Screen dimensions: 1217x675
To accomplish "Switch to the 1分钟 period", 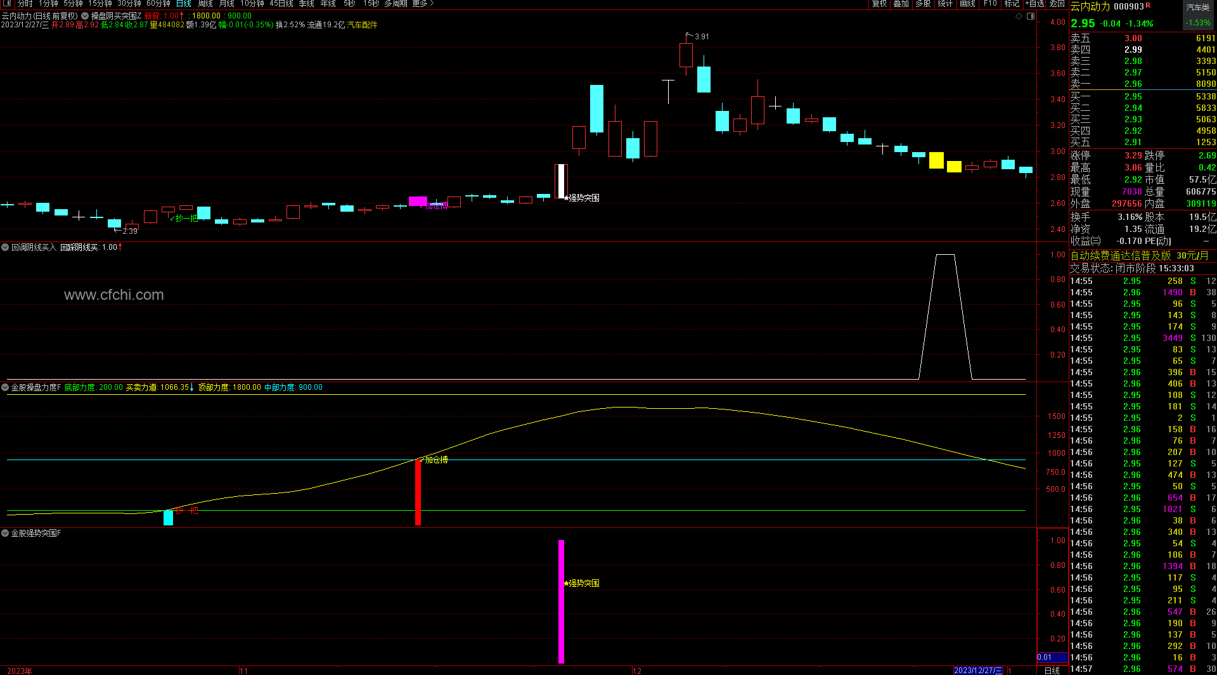I will point(48,4).
